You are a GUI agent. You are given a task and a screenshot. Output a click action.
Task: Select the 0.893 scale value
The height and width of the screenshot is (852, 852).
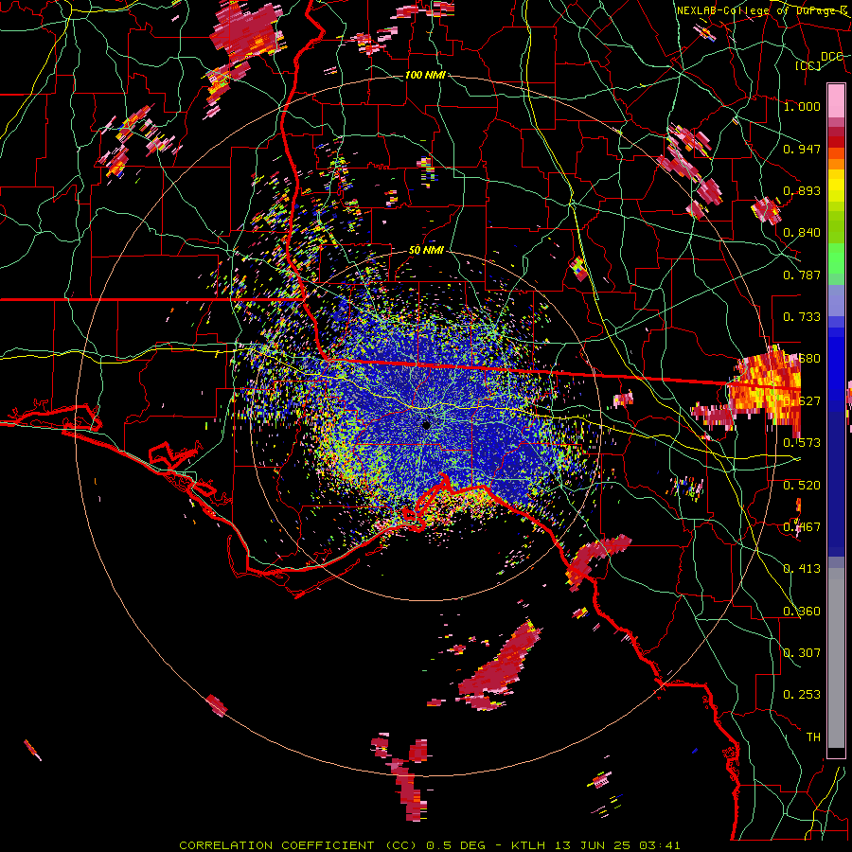(802, 190)
